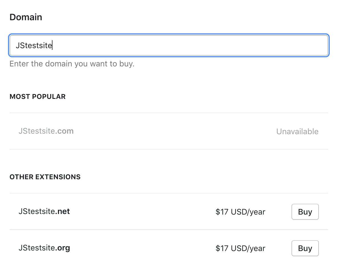Click the .org row's empty middle area

tap(143, 248)
